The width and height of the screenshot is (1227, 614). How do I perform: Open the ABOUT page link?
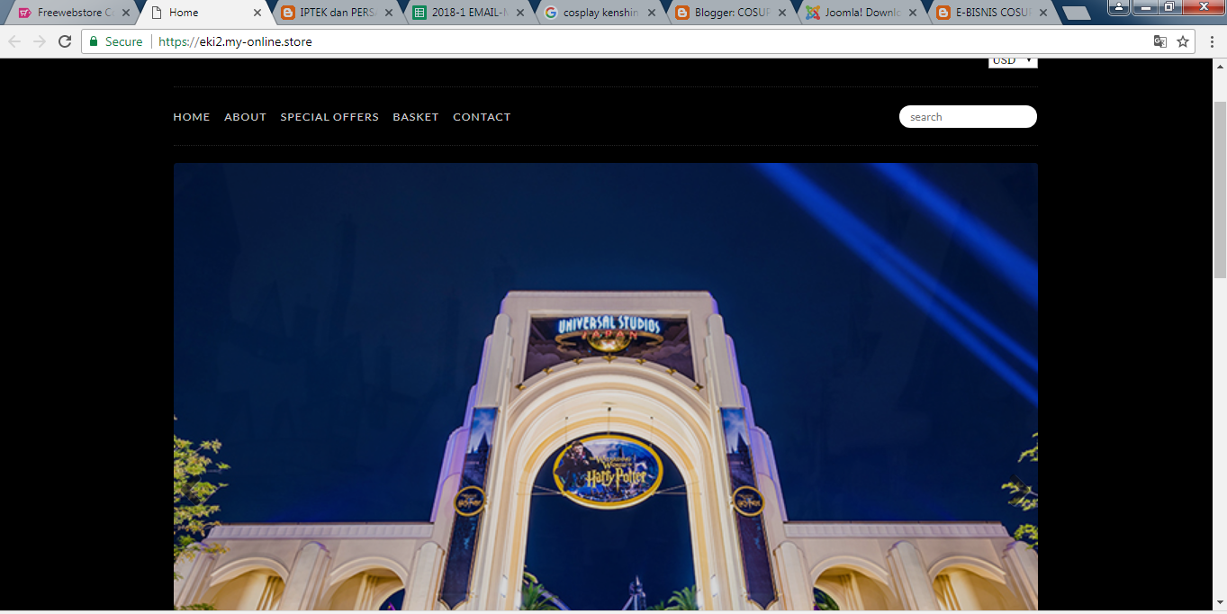pos(245,117)
